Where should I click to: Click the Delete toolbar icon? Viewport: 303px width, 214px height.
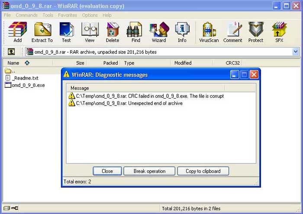coord(113,29)
